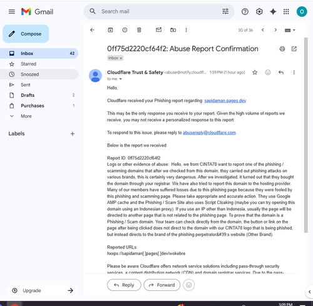Star this Cloudflare message

coord(255,73)
